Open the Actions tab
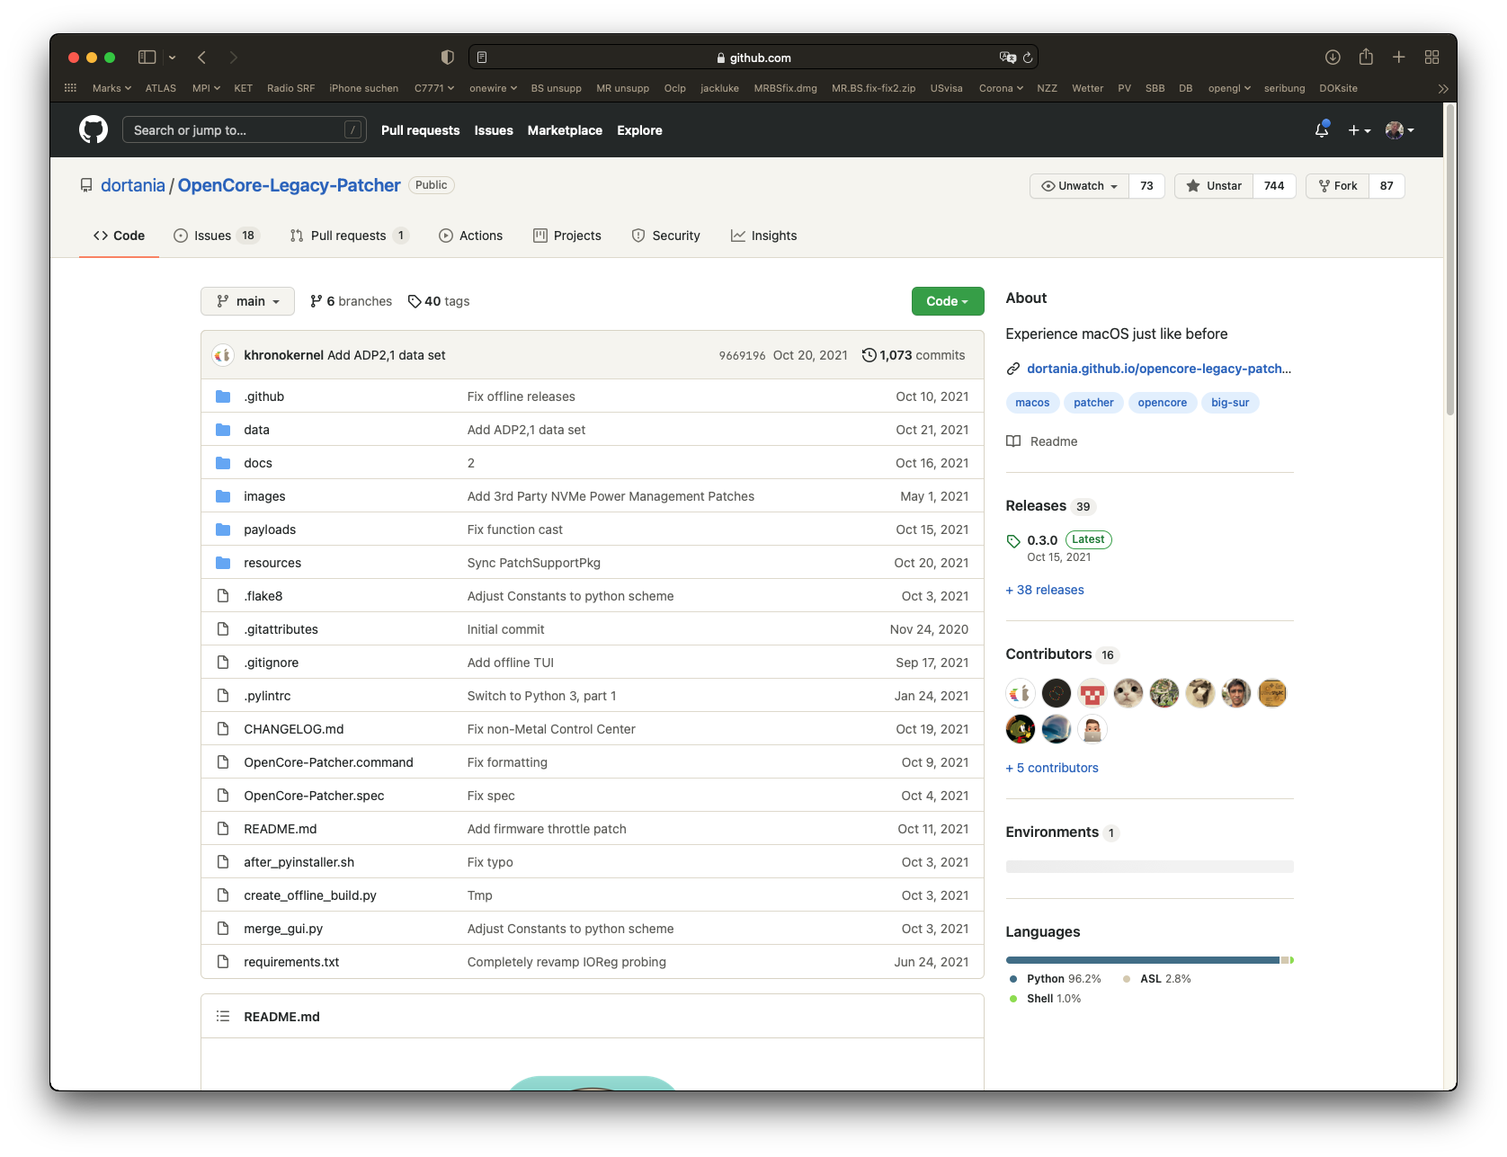The image size is (1507, 1157). pos(470,236)
